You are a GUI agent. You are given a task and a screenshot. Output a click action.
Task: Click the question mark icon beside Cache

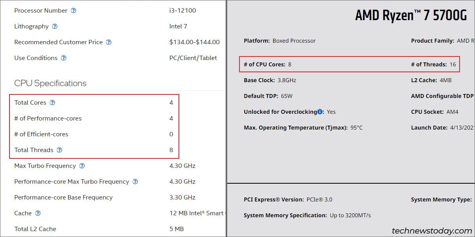pyautogui.click(x=38, y=213)
